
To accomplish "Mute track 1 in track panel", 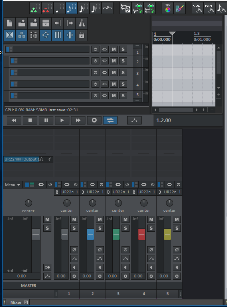I will point(114,49).
